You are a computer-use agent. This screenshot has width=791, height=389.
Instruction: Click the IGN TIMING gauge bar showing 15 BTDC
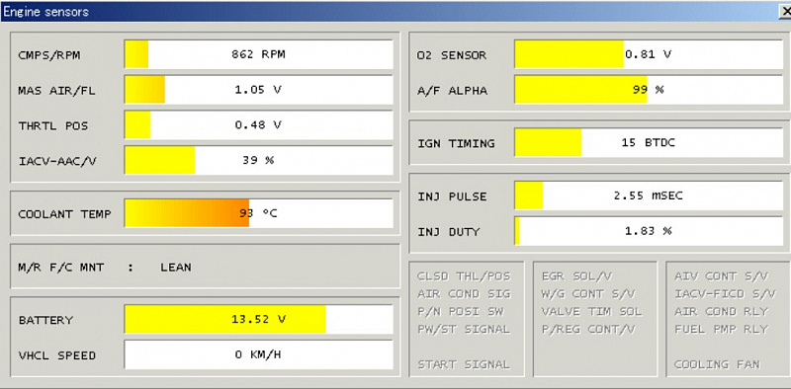click(x=650, y=142)
